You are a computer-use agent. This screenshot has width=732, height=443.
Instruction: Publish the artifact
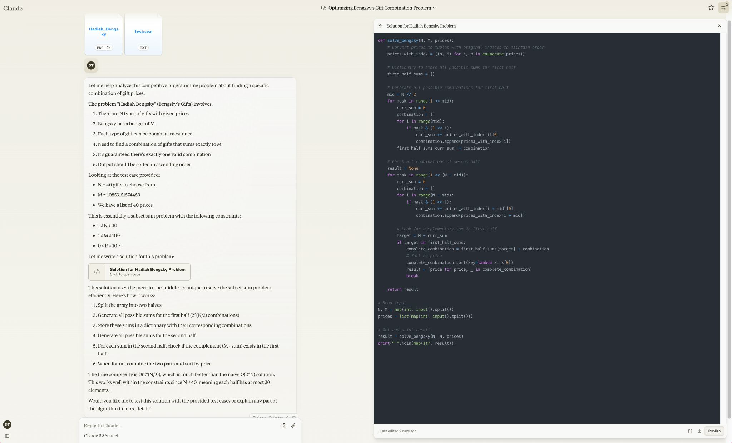coord(714,431)
